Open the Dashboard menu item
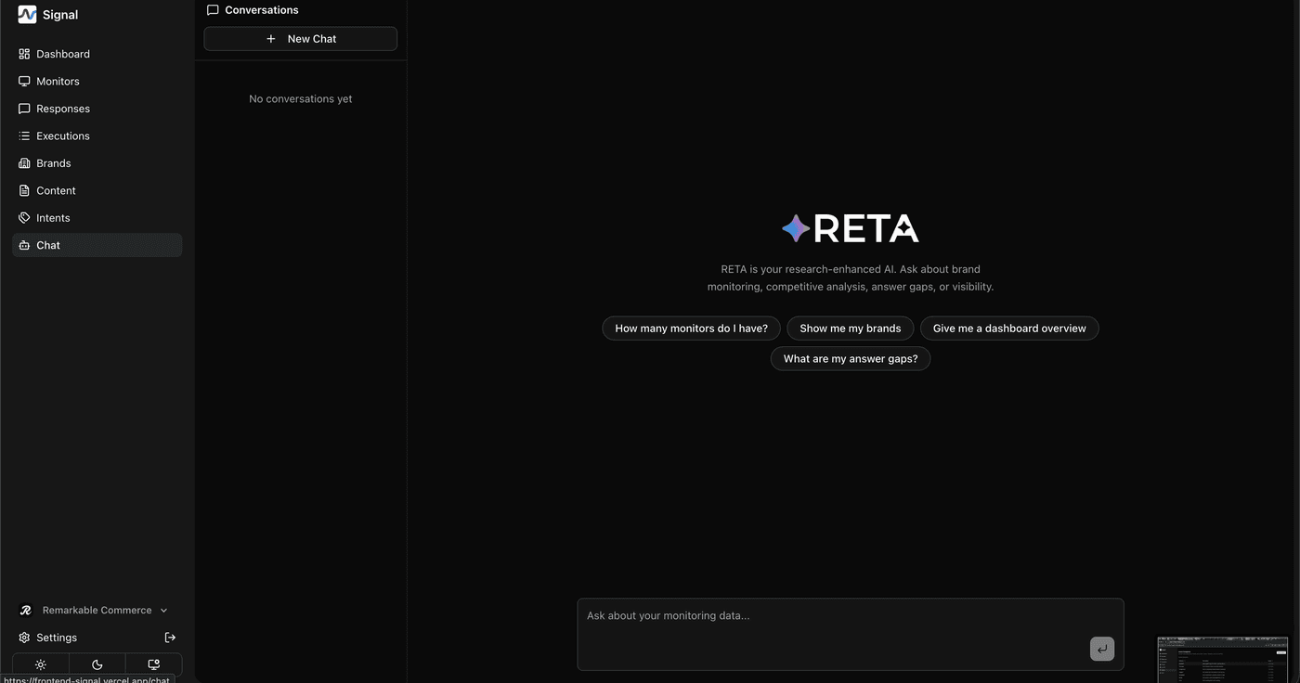Viewport: 1300px width, 683px height. click(x=97, y=54)
